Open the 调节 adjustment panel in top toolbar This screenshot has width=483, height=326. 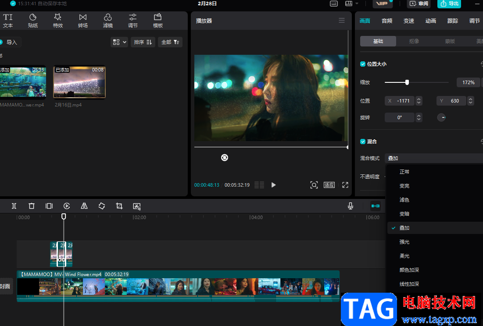133,21
